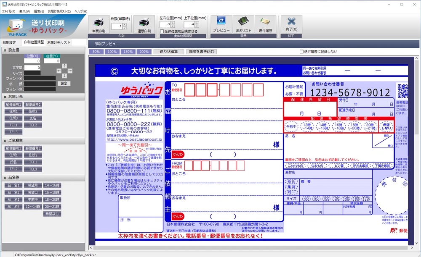Select the 希望なし button
The width and height of the screenshot is (421, 257).
click(52, 214)
